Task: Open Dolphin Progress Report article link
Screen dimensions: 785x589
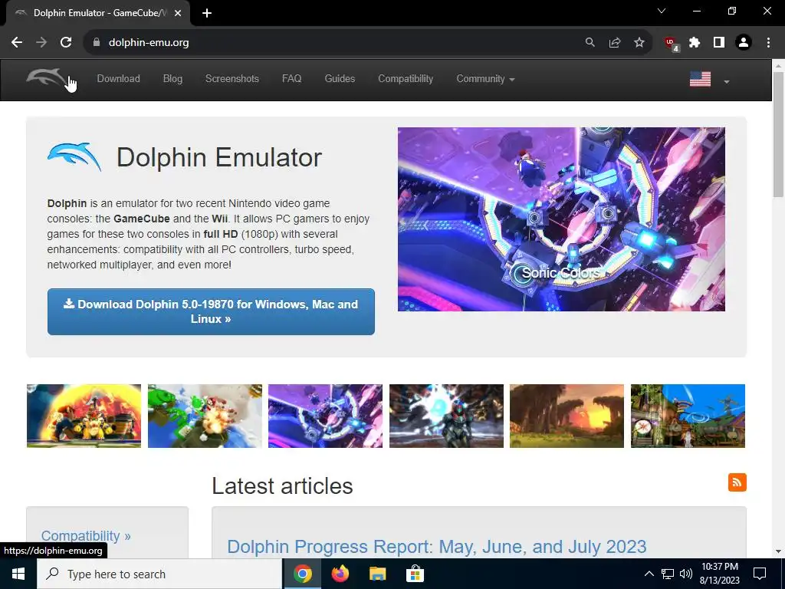Action: click(436, 546)
